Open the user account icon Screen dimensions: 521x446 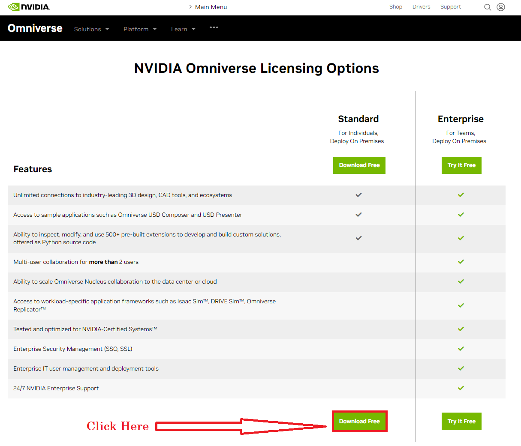point(501,7)
